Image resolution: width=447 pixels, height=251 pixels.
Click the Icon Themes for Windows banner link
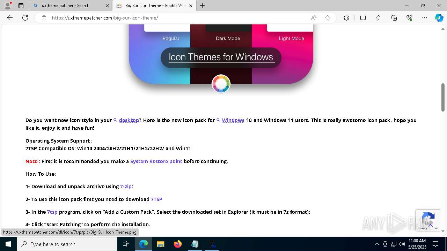click(221, 57)
